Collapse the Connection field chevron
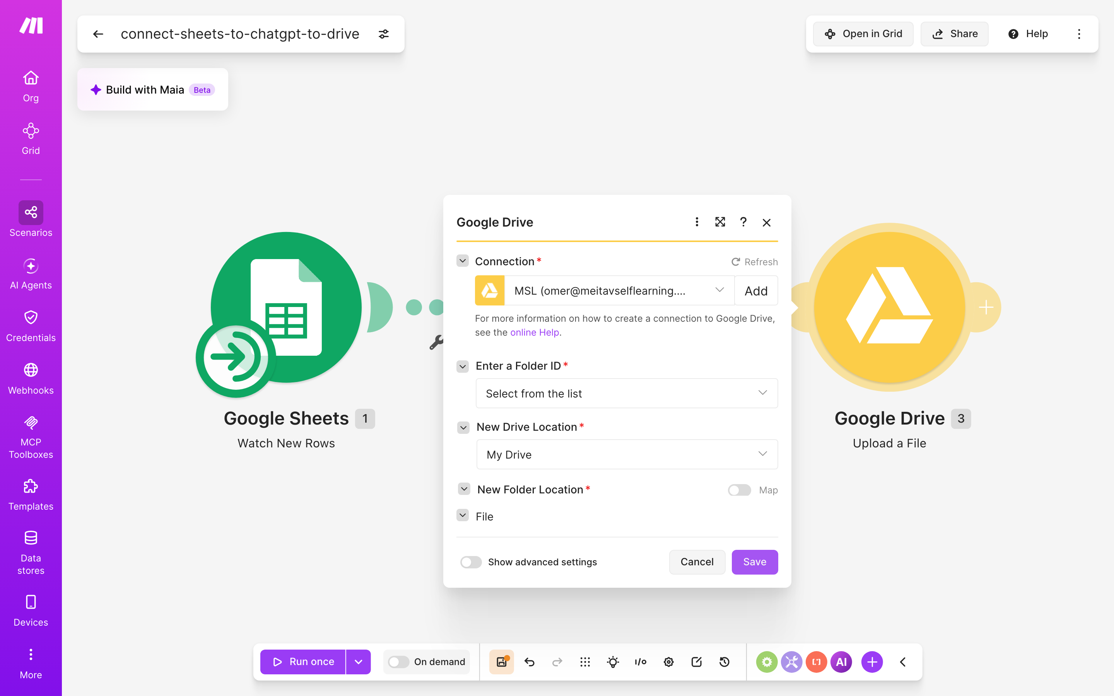Screen dimensions: 1114x696 click(463, 261)
